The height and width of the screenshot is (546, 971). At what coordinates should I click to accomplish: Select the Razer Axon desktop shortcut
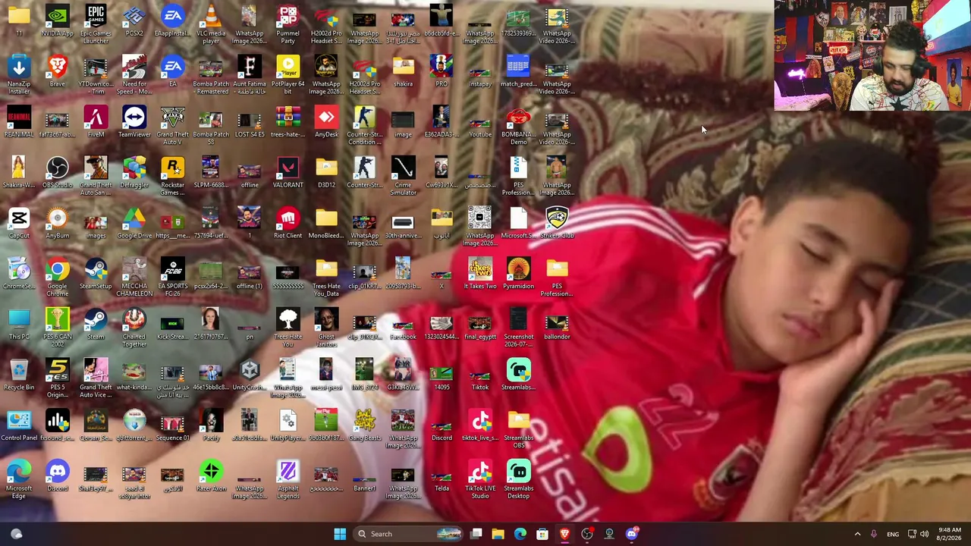211,477
